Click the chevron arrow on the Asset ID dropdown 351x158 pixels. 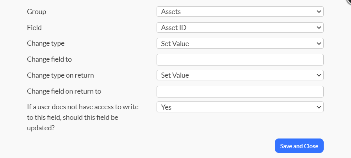tap(319, 28)
